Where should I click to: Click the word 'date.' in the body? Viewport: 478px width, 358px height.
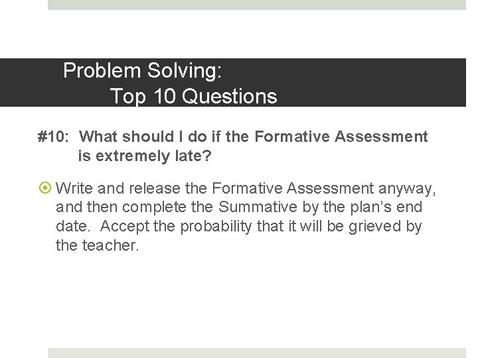(73, 227)
